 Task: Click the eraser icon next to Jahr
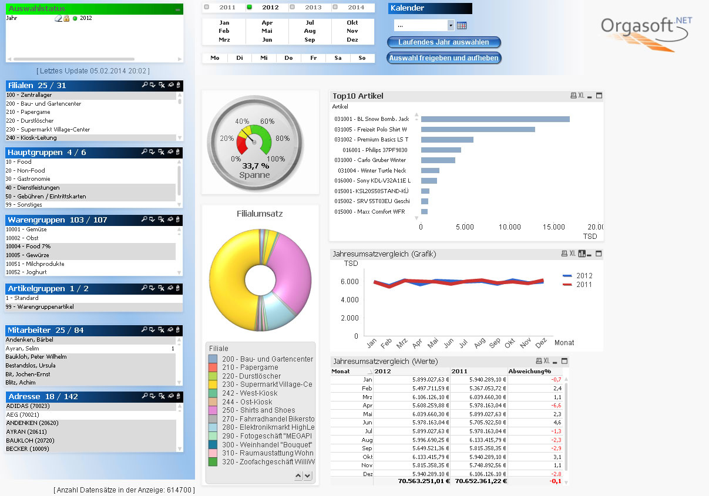[58, 18]
